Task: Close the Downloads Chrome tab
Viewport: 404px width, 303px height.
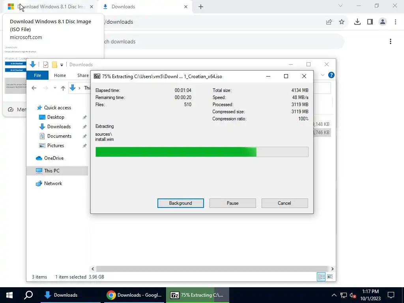Action: pos(186,7)
